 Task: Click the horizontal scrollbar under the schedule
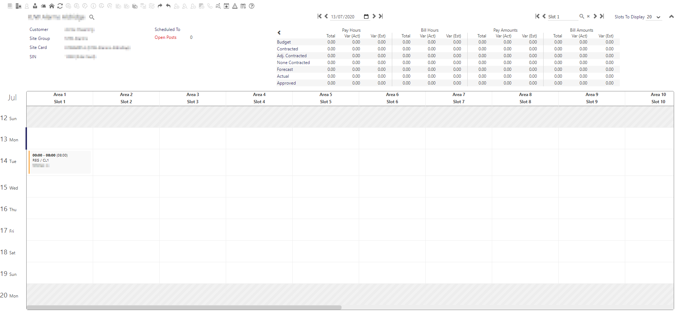point(184,308)
